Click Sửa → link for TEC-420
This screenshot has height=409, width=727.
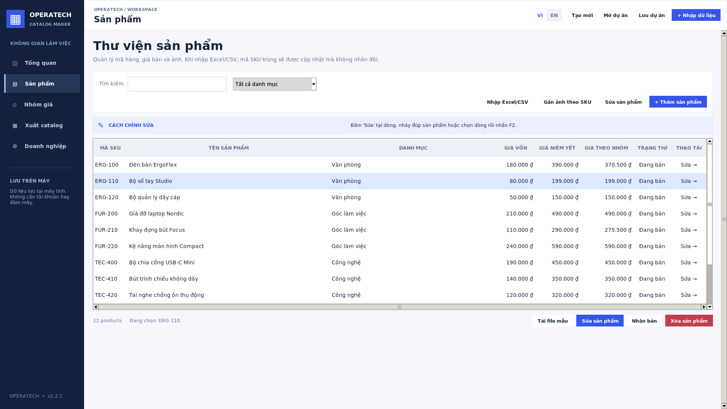(x=688, y=295)
